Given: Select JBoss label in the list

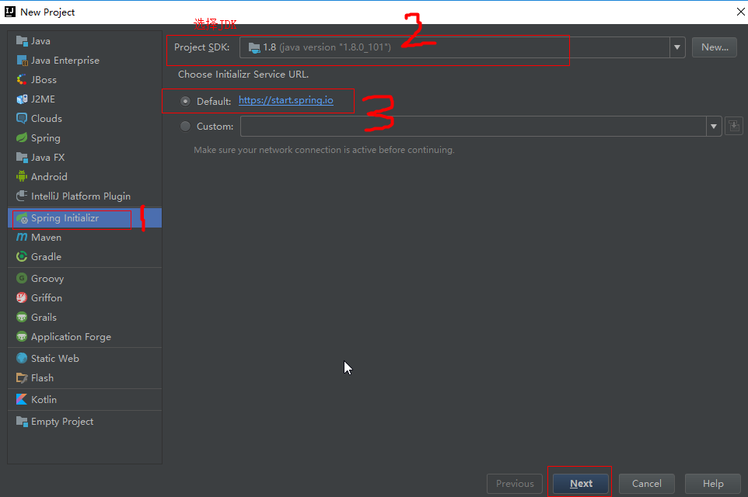Looking at the screenshot, I should (44, 79).
